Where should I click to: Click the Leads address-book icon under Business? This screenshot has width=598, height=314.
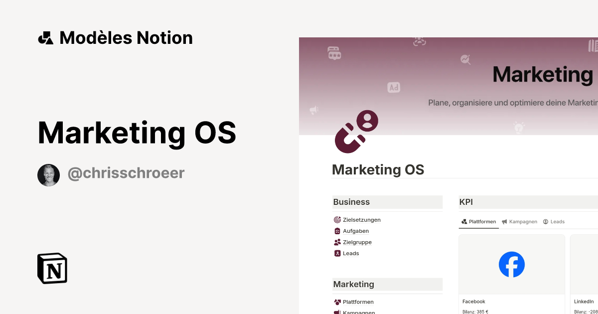point(338,253)
